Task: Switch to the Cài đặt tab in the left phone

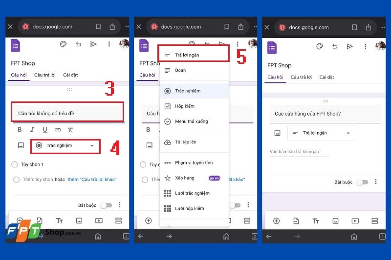Action: (70, 75)
